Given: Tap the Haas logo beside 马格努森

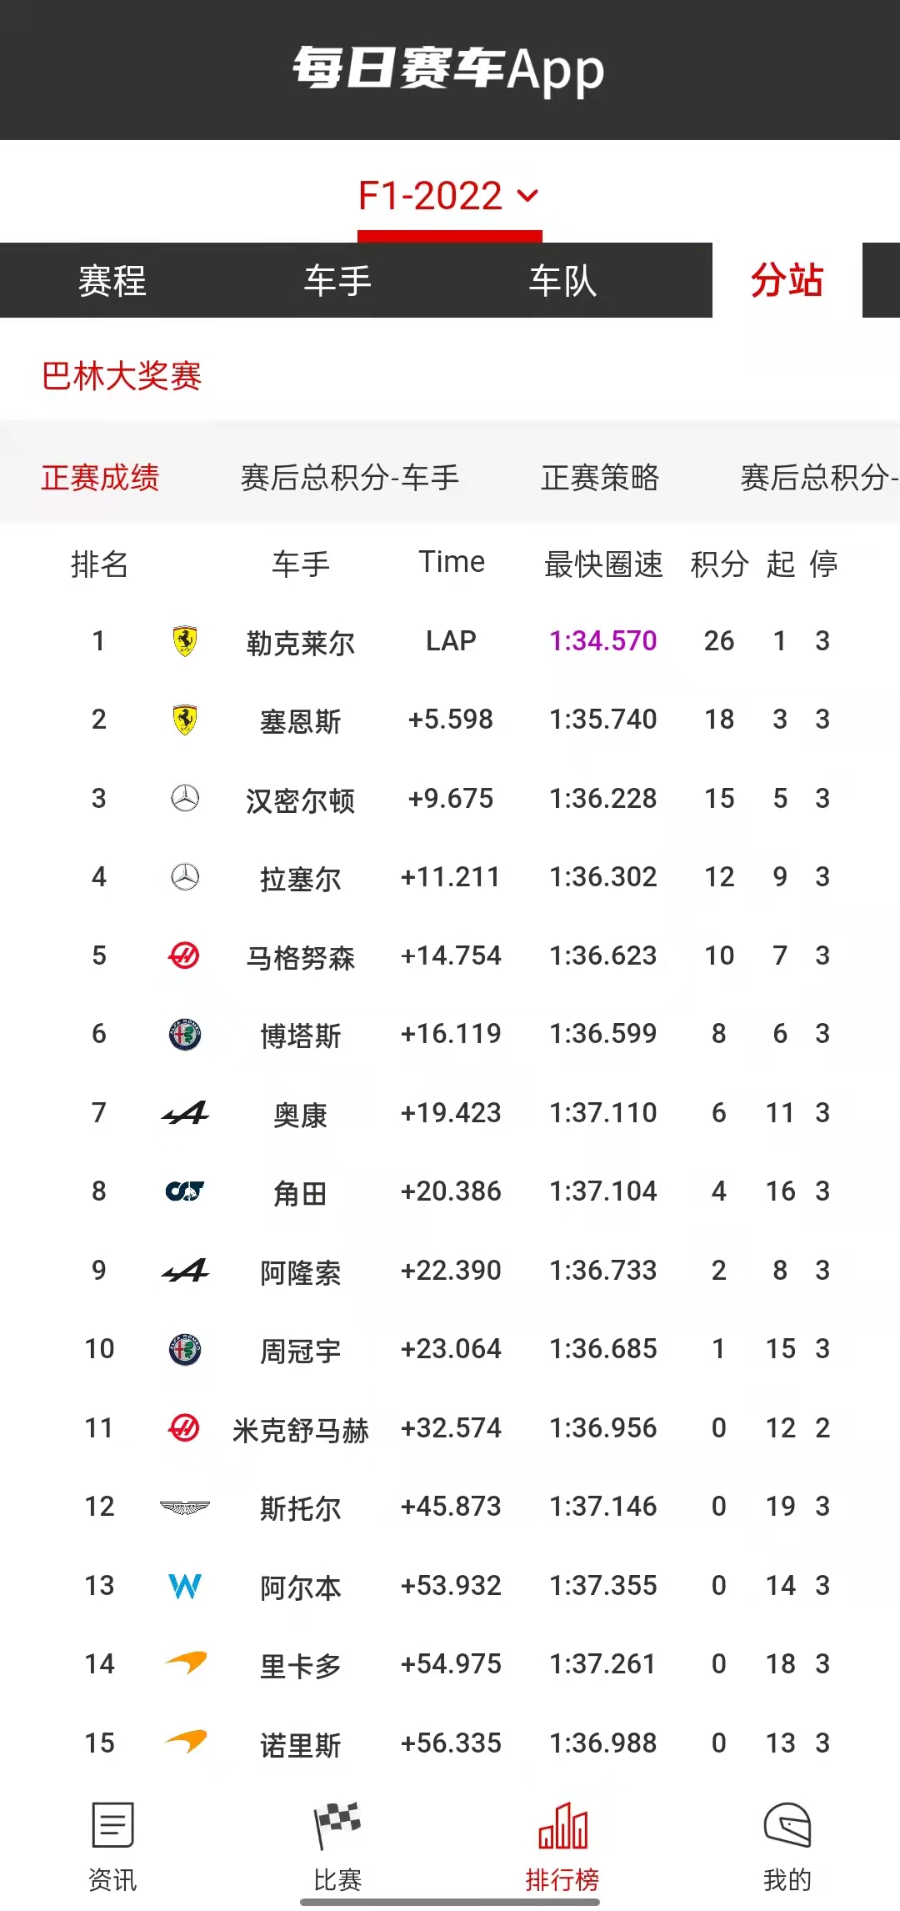Looking at the screenshot, I should [x=184, y=955].
